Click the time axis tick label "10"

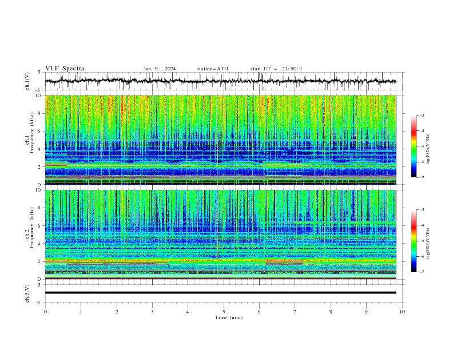coord(402,312)
